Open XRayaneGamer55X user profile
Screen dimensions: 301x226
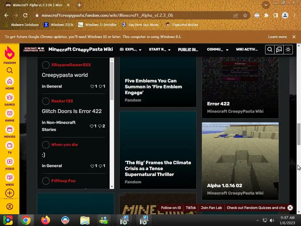pos(71,65)
